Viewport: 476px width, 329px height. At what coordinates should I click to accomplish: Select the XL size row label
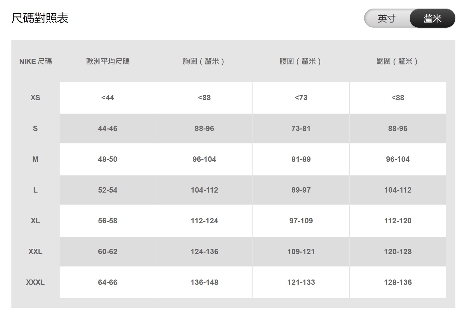coord(35,221)
